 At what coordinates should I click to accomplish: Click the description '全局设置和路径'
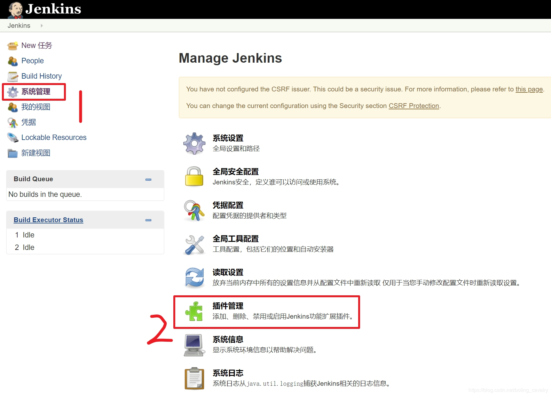236,149
